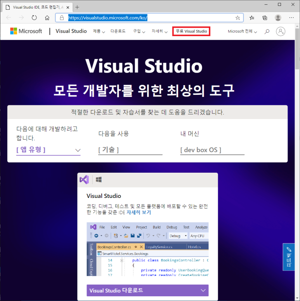Open the feedback 피드백 side button
The height and width of the screenshot is (301, 300).
point(289,257)
